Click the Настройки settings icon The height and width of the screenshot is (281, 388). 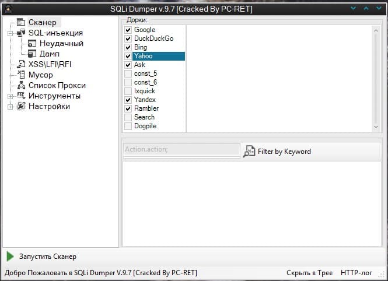pos(21,106)
